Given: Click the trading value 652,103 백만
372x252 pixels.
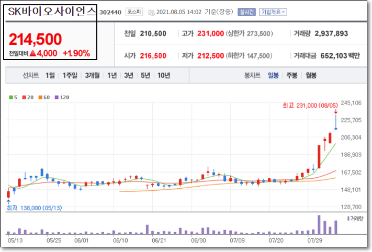Looking at the screenshot, I should click(x=340, y=56).
